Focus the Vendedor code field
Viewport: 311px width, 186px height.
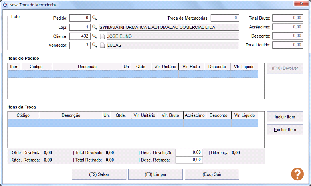tap(80, 45)
